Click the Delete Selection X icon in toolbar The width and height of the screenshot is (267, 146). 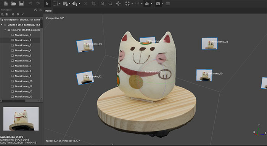pos(86,3)
